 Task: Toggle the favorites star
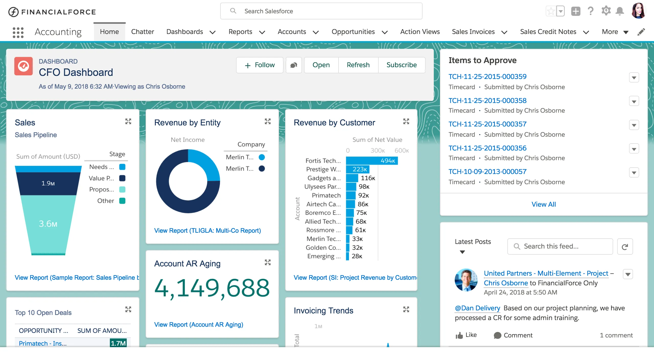[551, 11]
